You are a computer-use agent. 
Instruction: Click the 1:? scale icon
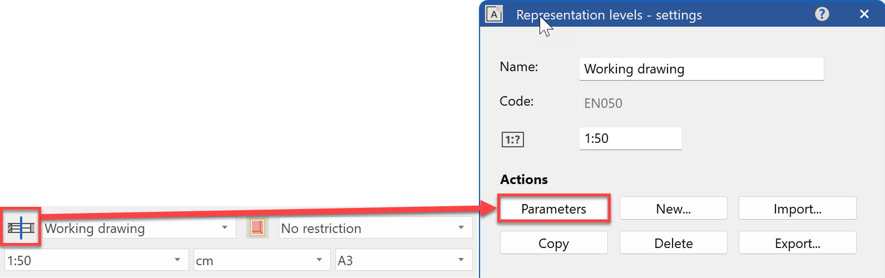512,140
